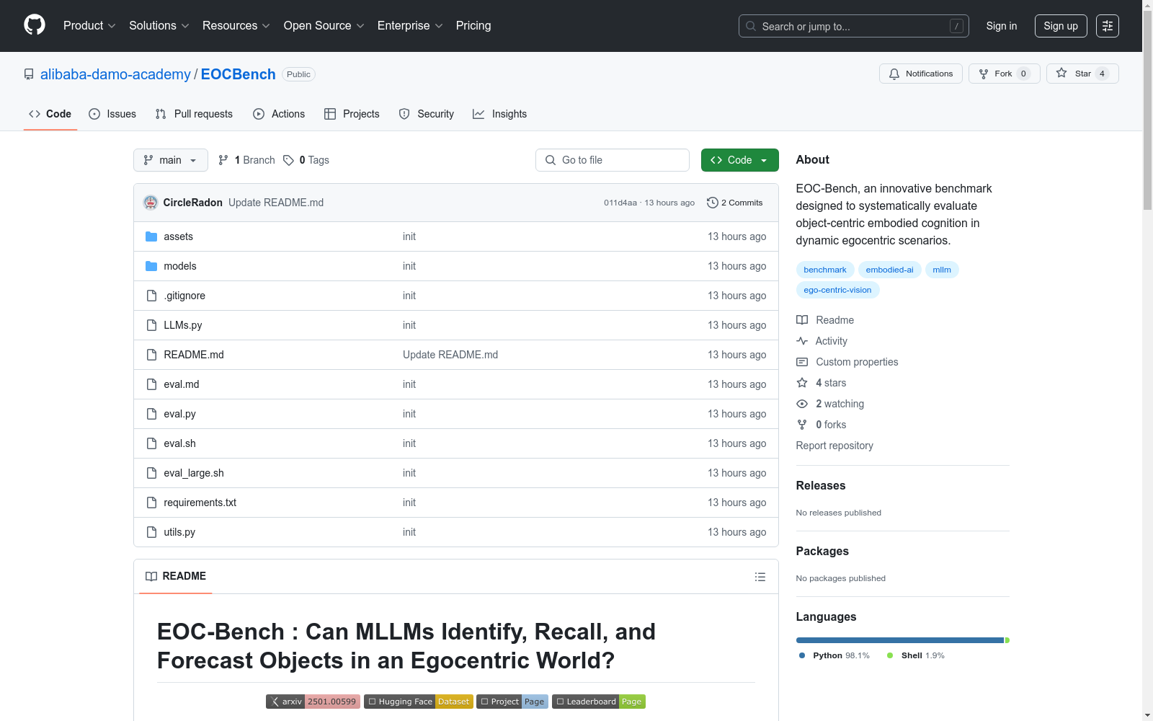
Task: Star the EOCBench repository
Action: click(x=1082, y=74)
